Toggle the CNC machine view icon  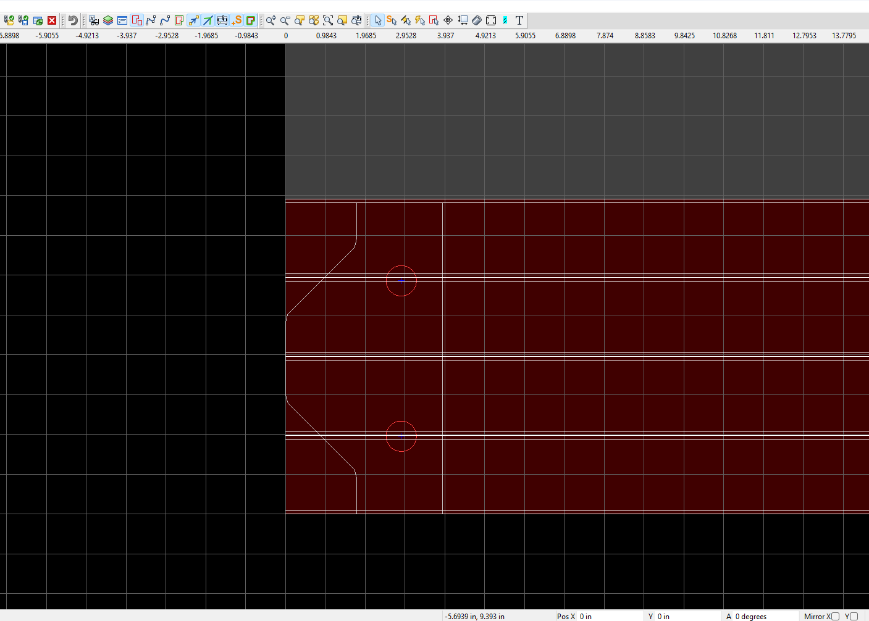point(222,20)
